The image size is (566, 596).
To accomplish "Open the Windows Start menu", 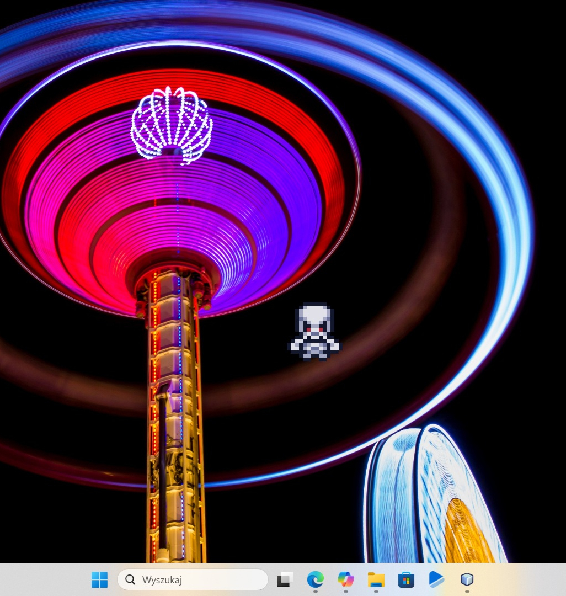I will 99,579.
